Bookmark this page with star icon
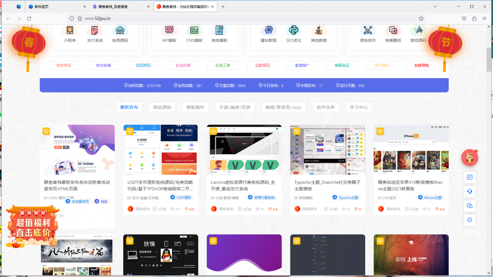 pos(421,18)
